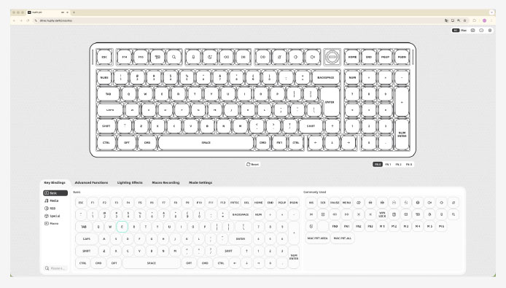Select the PGDN key on keyboard diagram
The height and width of the screenshot is (288, 506).
[x=402, y=57]
